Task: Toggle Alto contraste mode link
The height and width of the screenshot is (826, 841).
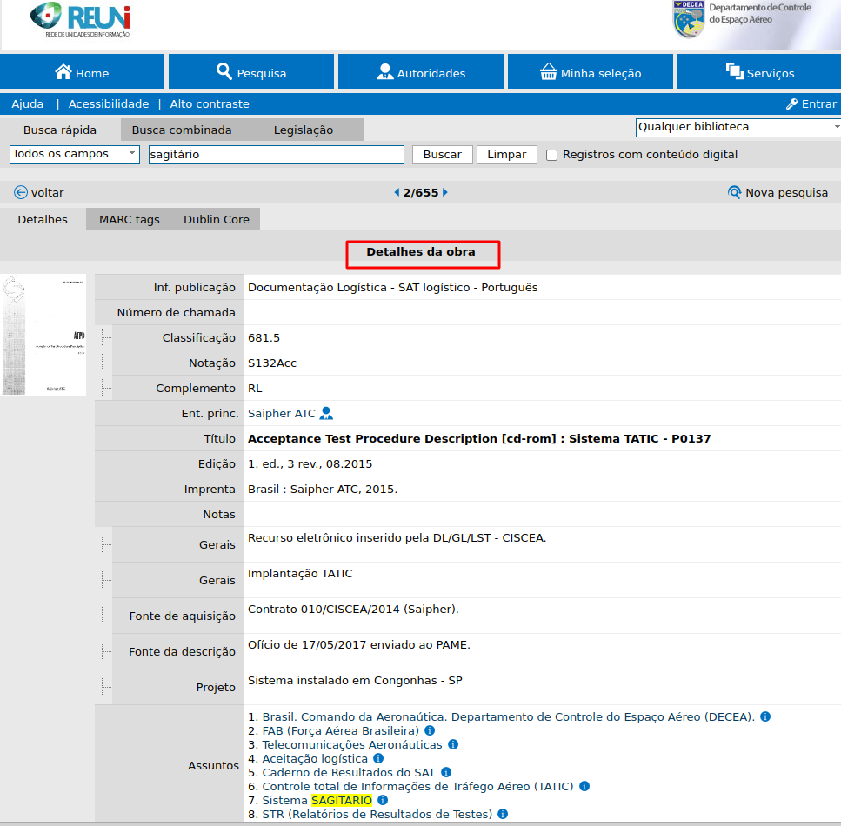Action: coord(210,104)
